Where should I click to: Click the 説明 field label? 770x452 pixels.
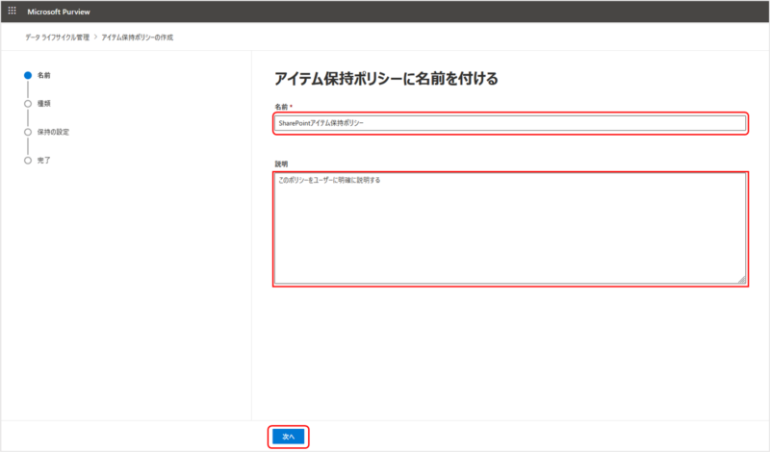pos(281,163)
